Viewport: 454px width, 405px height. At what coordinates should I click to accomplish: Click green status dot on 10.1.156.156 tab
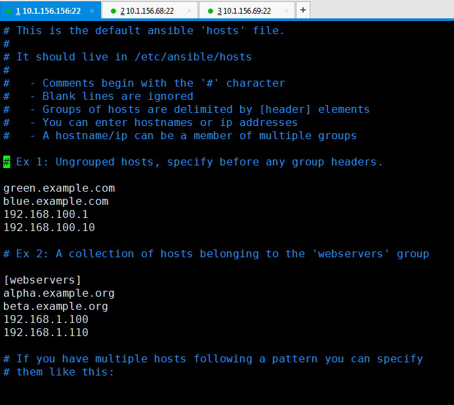pos(9,11)
